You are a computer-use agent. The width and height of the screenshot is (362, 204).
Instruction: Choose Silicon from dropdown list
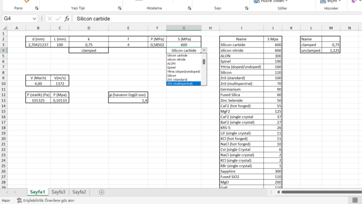184,76
